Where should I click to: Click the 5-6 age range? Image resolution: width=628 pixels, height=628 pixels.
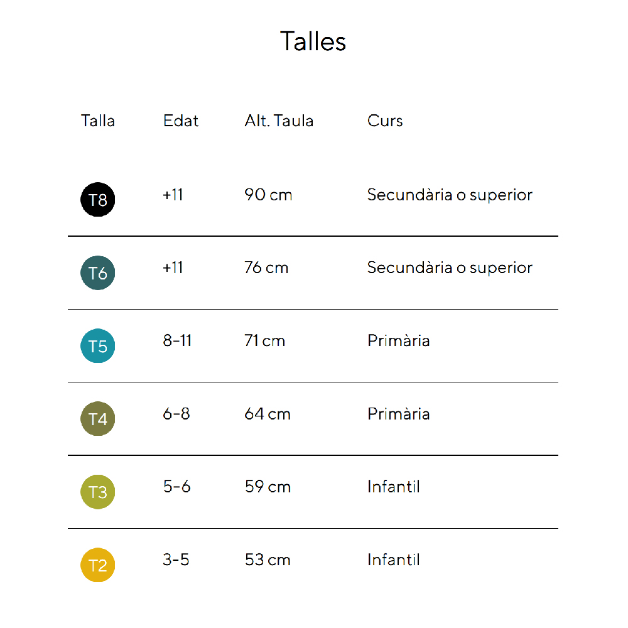[x=176, y=487]
